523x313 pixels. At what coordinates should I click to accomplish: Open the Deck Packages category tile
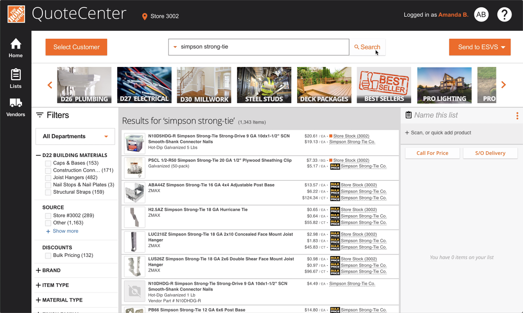coord(324,85)
